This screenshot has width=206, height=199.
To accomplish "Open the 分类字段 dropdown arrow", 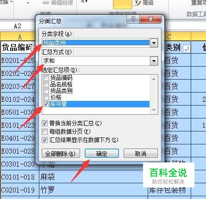I will click(x=154, y=43).
